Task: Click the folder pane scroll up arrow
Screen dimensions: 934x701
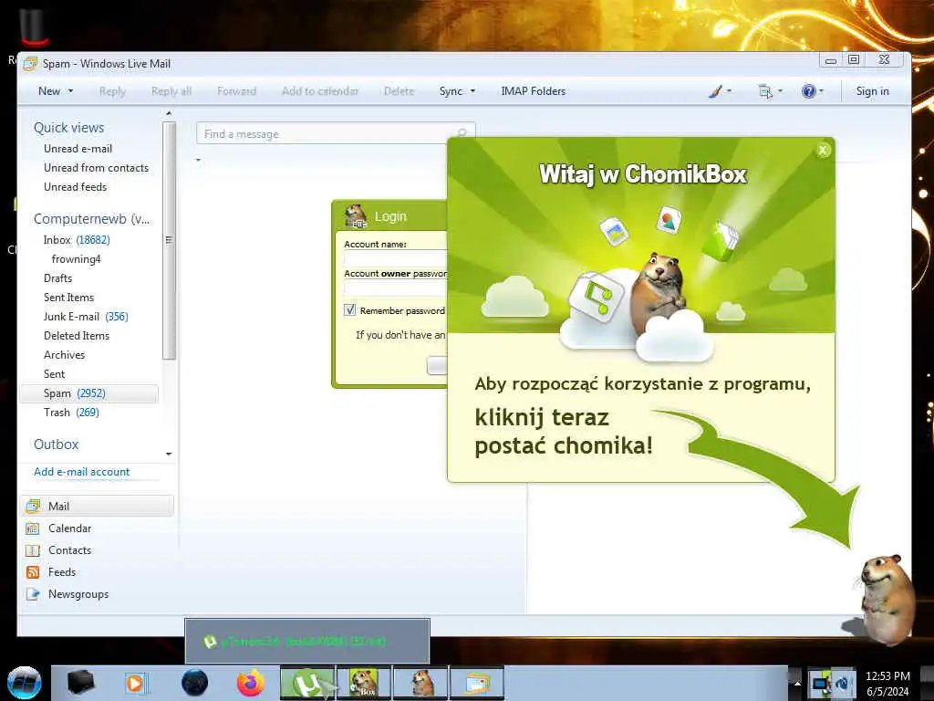Action: 169,113
